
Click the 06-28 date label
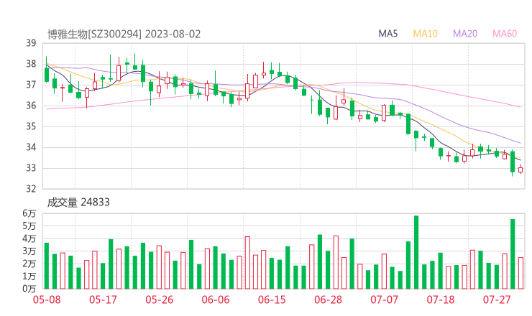point(328,299)
